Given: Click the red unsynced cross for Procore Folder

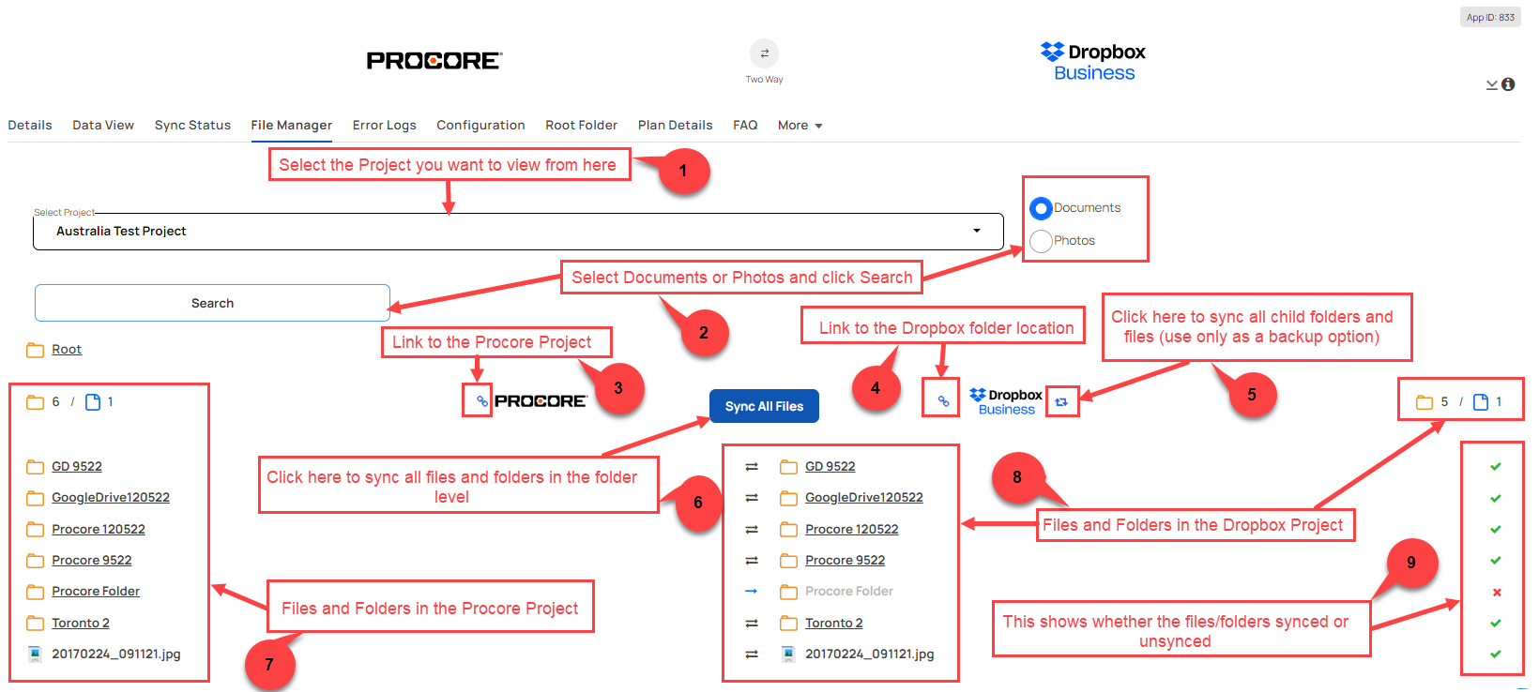Looking at the screenshot, I should (1497, 593).
